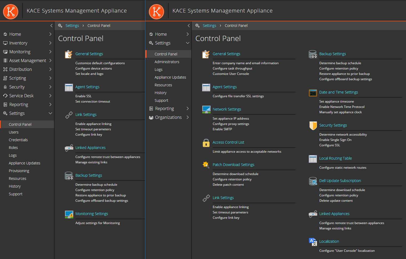Image resolution: width=406 pixels, height=259 pixels.
Task: Click the Settings breadcrumb link in right panel
Action: tap(210, 26)
